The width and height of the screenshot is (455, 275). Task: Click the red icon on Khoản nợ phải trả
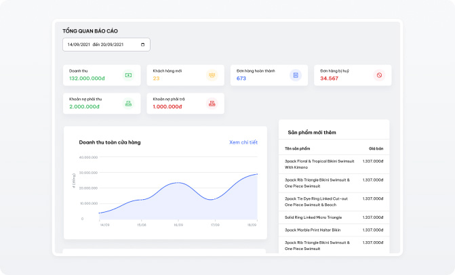[212, 103]
